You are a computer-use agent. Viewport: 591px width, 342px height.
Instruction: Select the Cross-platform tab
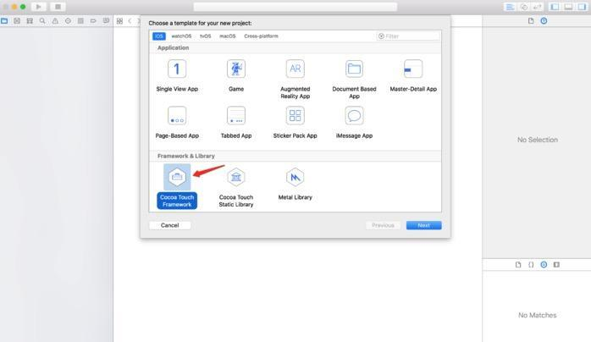tap(261, 36)
